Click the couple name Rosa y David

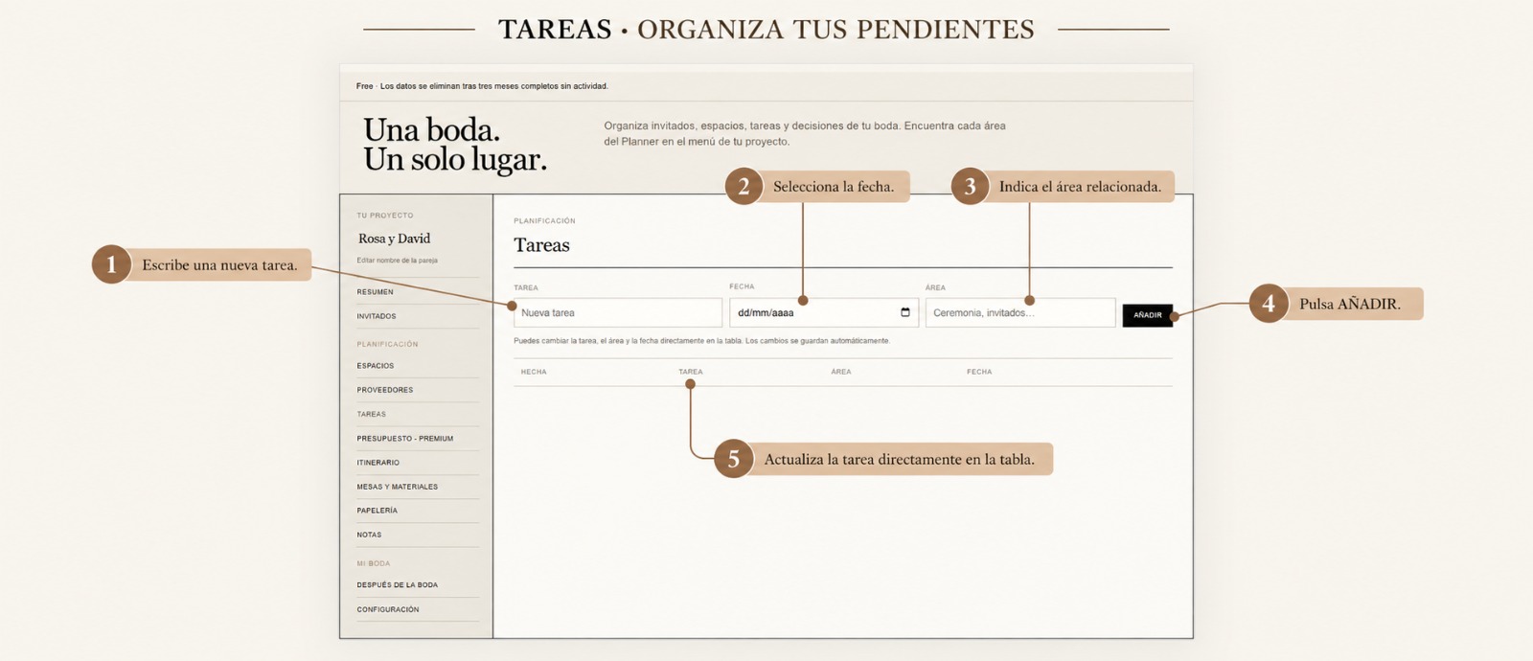pos(395,239)
